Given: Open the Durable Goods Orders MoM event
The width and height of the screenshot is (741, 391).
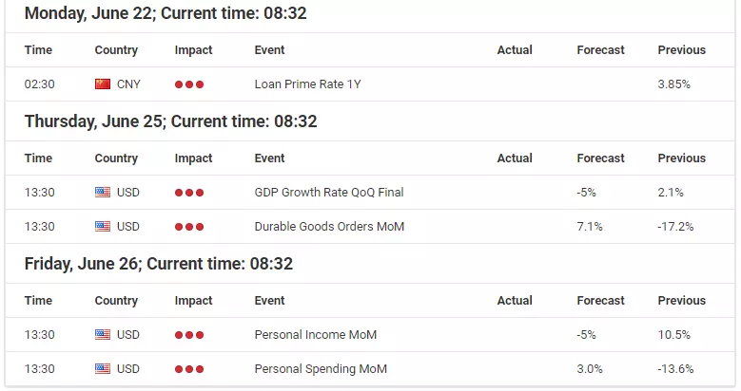Looking at the screenshot, I should [329, 227].
